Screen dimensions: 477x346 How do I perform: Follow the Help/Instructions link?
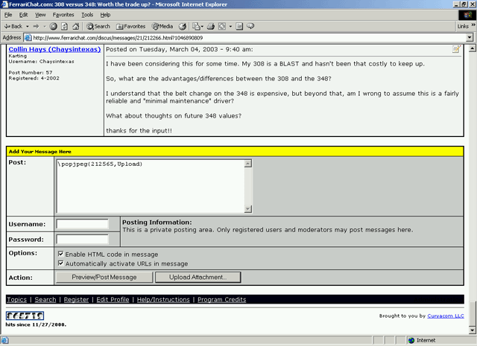pyautogui.click(x=163, y=300)
